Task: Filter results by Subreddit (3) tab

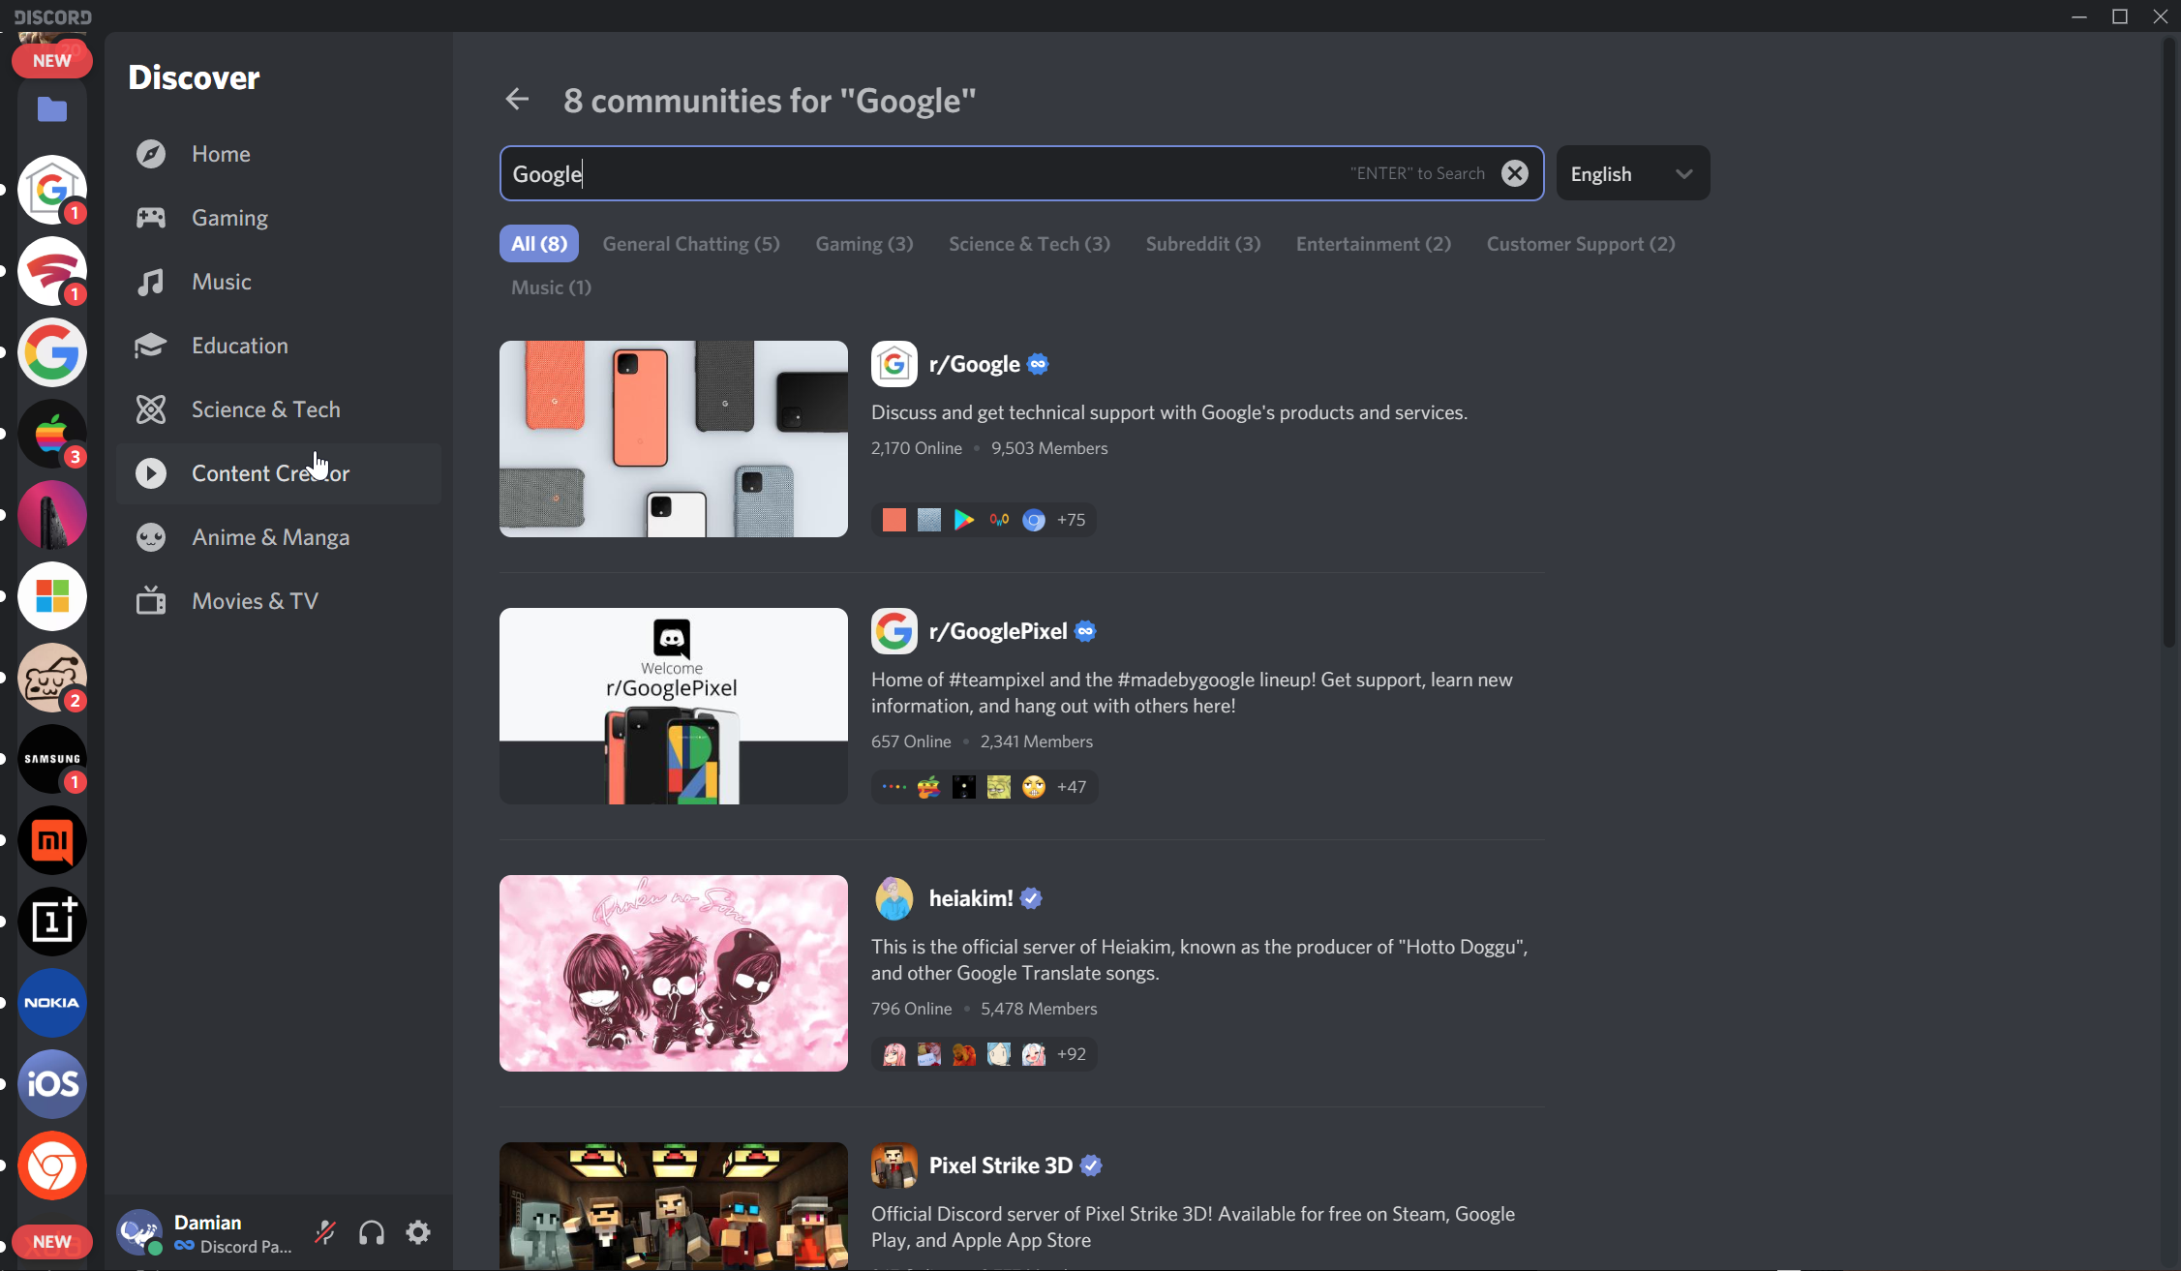Action: [x=1202, y=244]
